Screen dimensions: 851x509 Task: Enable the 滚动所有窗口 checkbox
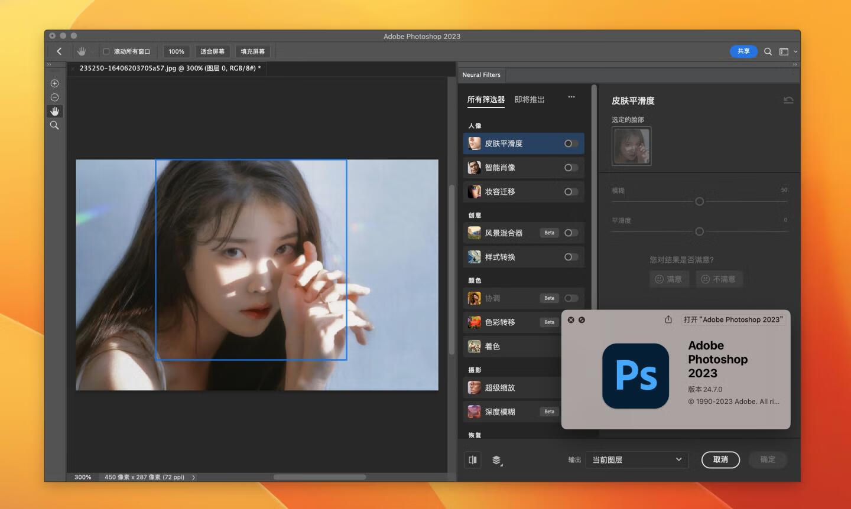pos(106,51)
